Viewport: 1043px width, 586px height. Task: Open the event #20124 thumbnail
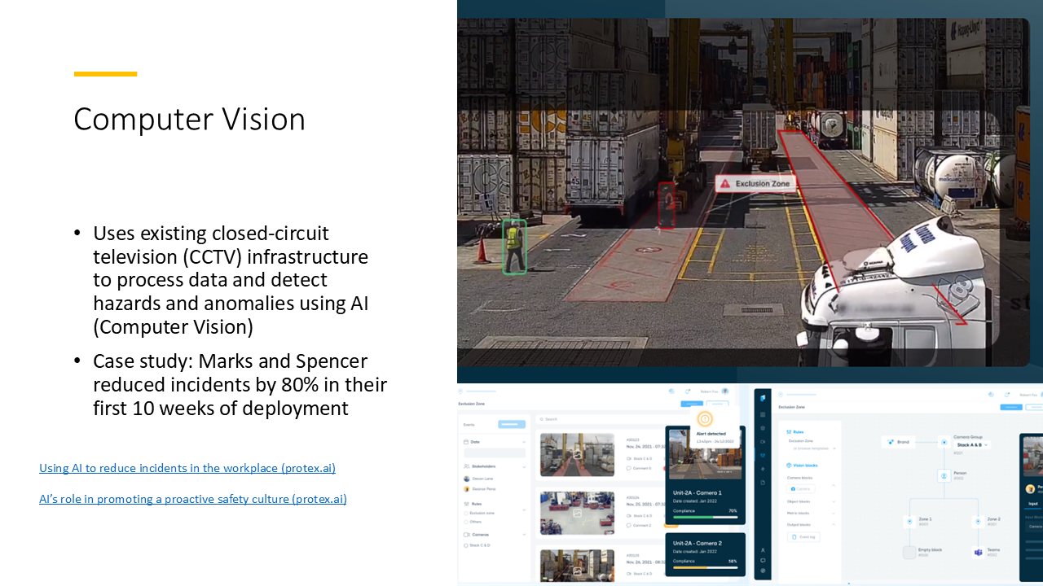(577, 513)
